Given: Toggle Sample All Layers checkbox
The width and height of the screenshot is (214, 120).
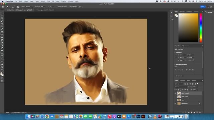Looking at the screenshot, I should point(57,7).
